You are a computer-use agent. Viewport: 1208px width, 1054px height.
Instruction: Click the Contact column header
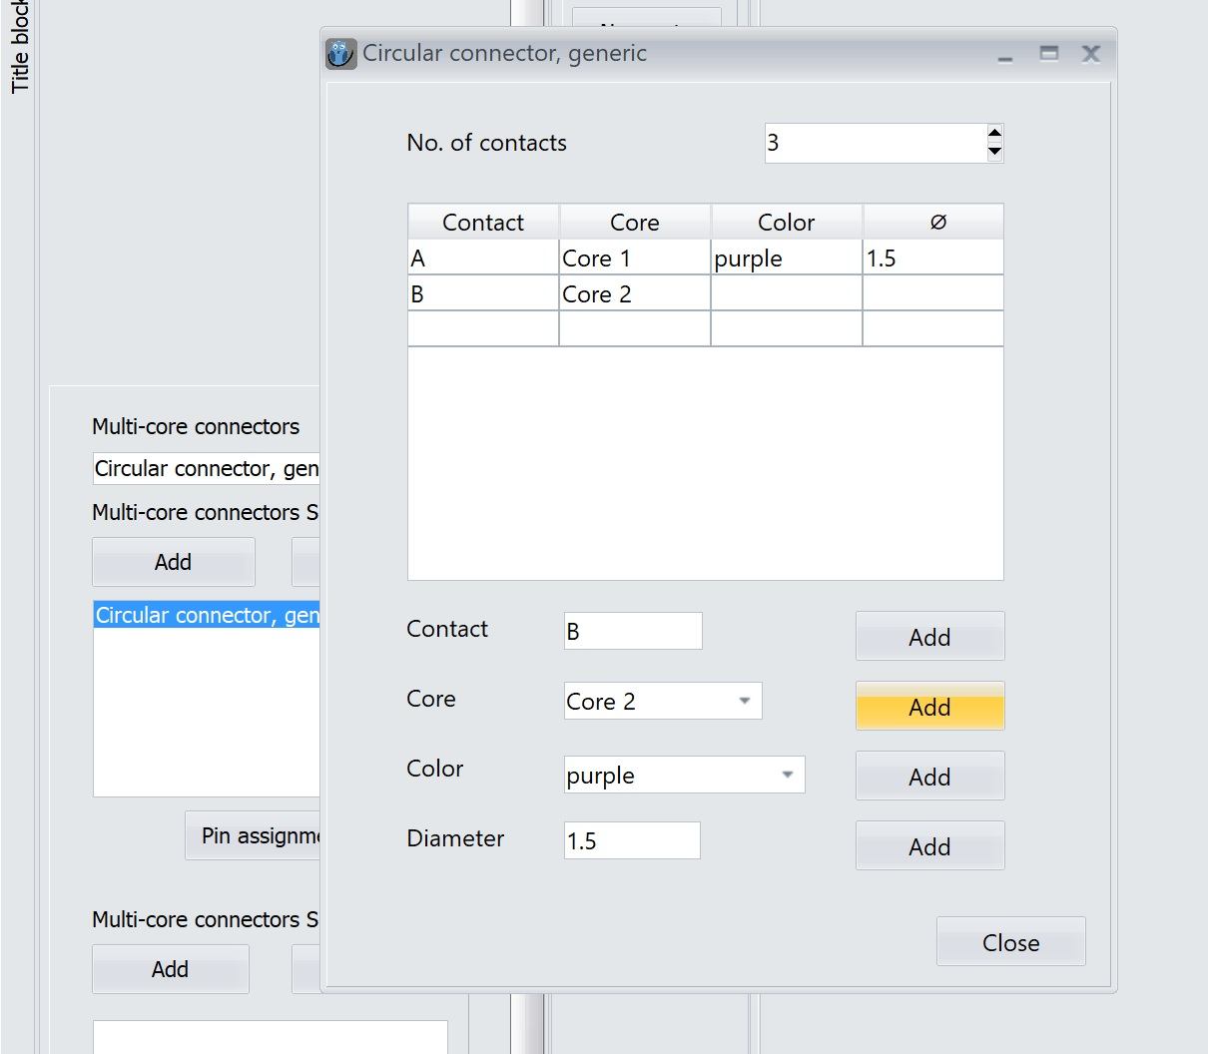click(x=483, y=222)
